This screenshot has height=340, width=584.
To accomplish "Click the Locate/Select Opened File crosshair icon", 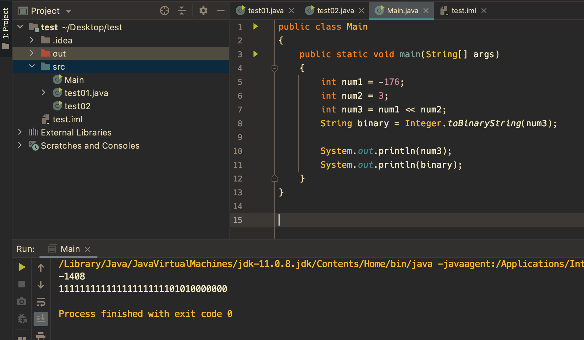I will click(x=165, y=11).
